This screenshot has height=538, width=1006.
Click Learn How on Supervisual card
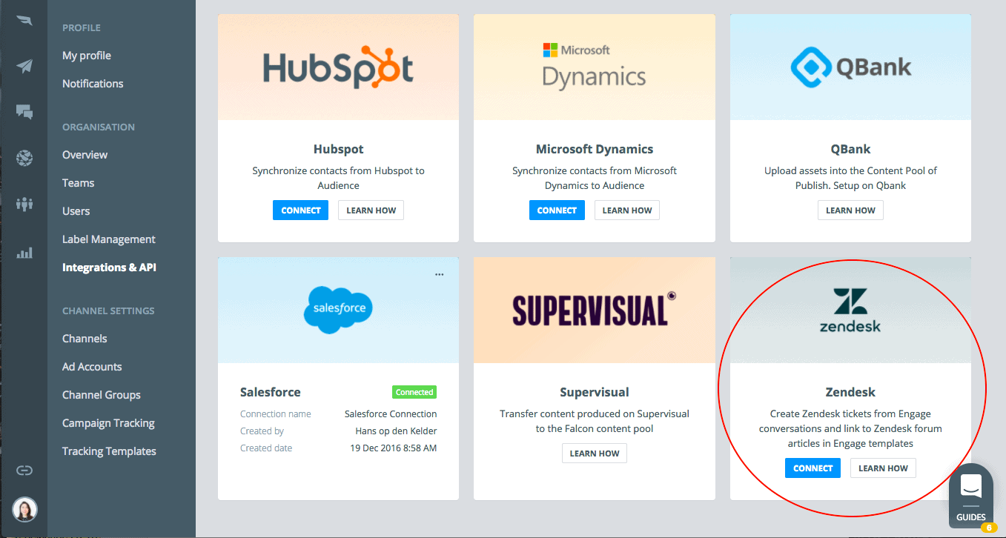pyautogui.click(x=595, y=454)
